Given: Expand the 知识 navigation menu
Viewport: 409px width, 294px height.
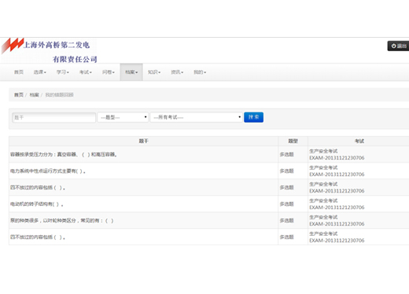Looking at the screenshot, I should pos(154,72).
